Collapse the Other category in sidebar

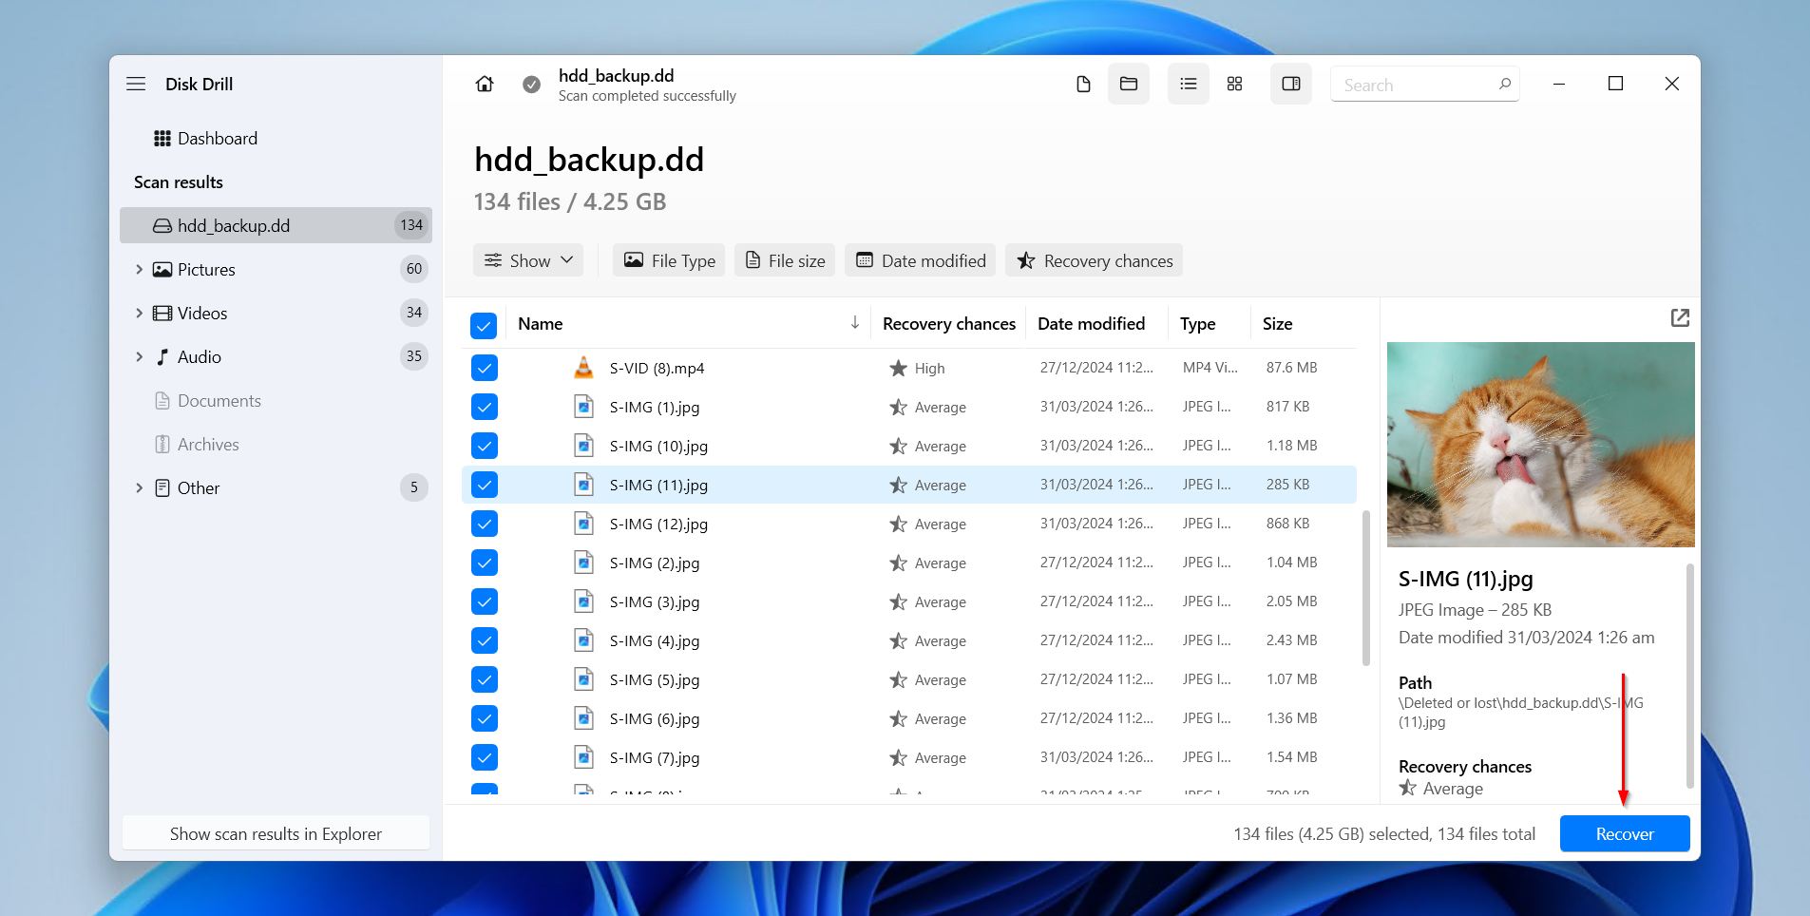tap(139, 487)
